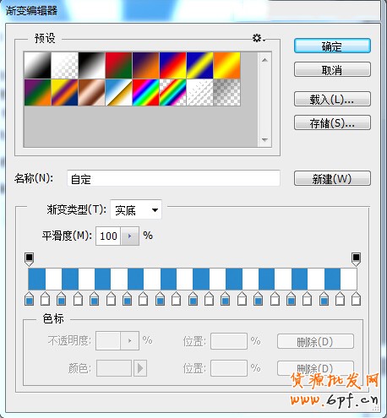Choose the foreground-to-transparent preset
Viewport: 387px width, 418px height.
click(x=64, y=65)
